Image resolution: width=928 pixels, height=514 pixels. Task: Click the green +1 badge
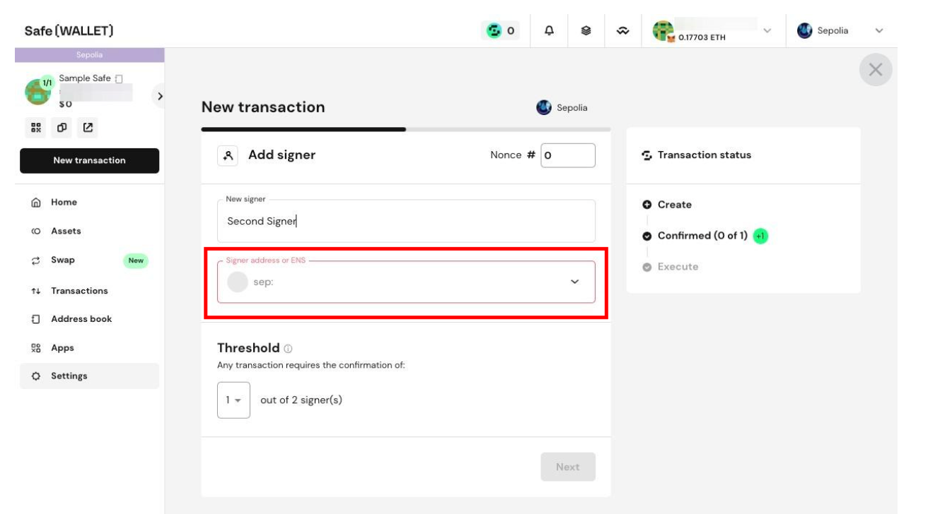[760, 236]
